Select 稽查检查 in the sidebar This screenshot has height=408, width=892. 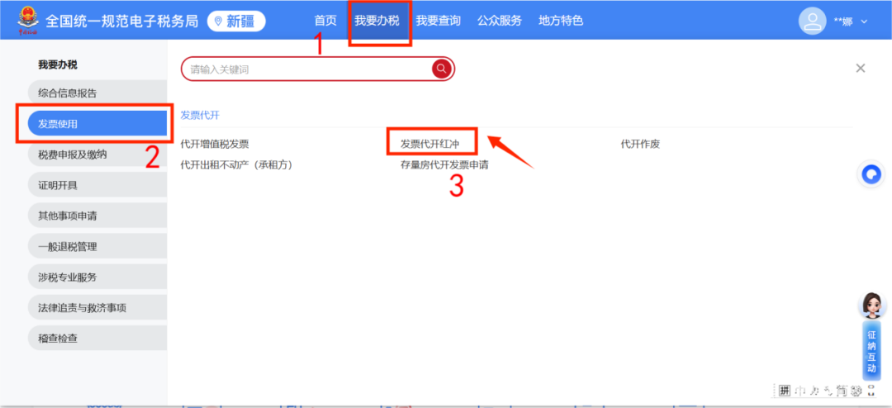[x=97, y=339]
